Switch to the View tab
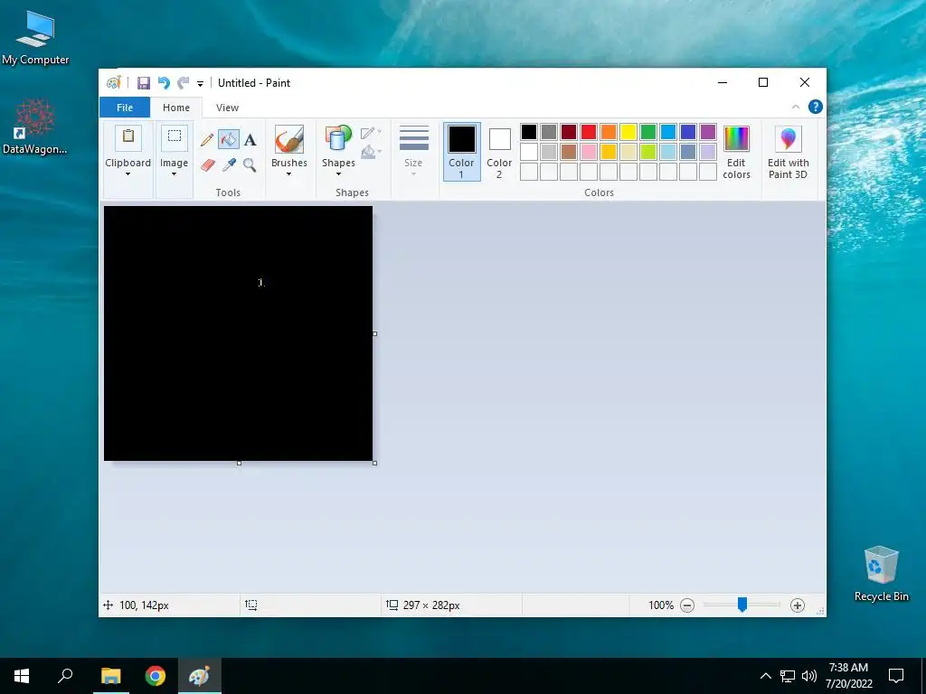Viewport: 926px width, 694px height. tap(227, 108)
